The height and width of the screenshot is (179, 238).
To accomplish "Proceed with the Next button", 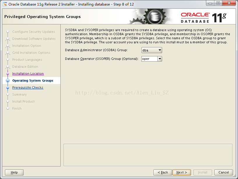I will [x=182, y=172].
